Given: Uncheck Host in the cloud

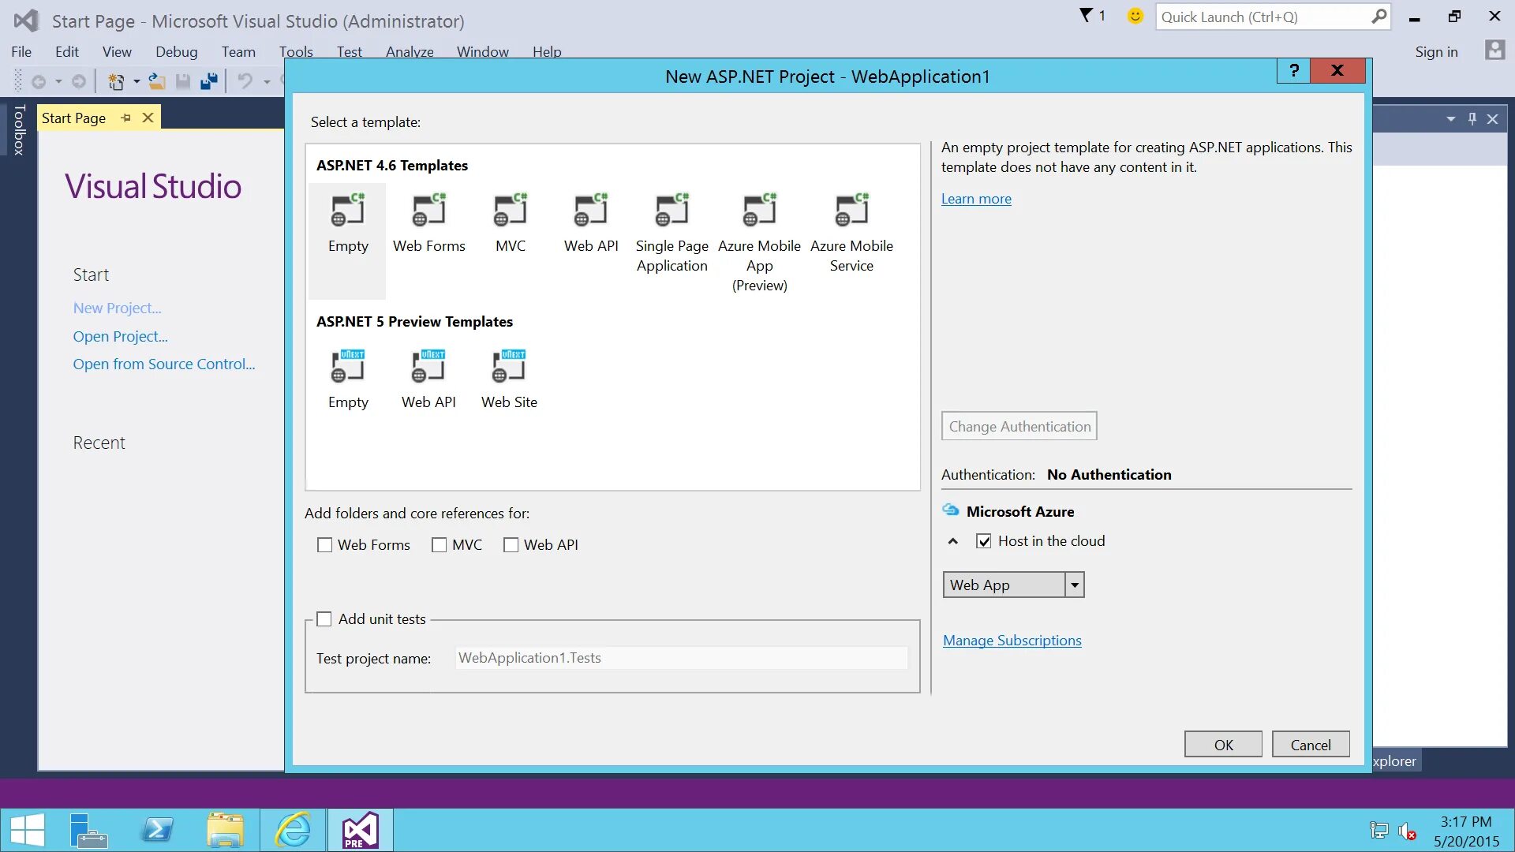Looking at the screenshot, I should coord(984,541).
